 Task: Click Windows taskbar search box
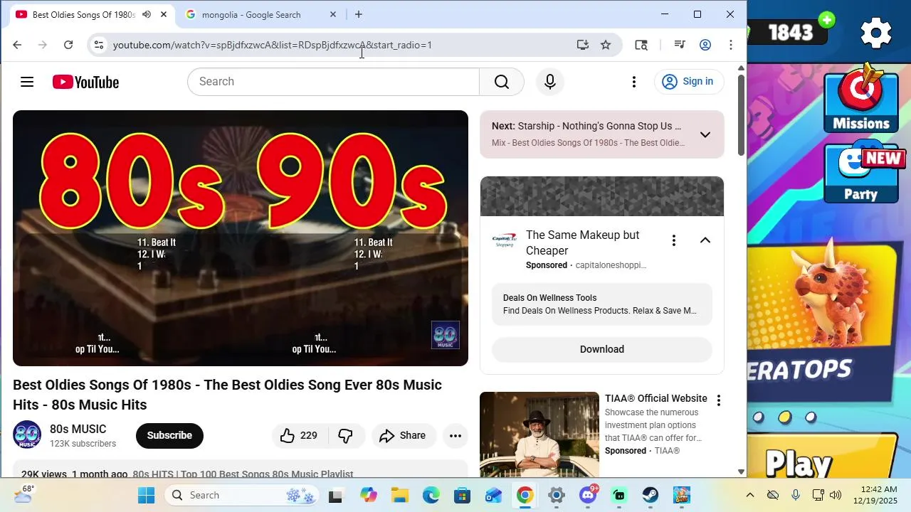[x=242, y=495]
